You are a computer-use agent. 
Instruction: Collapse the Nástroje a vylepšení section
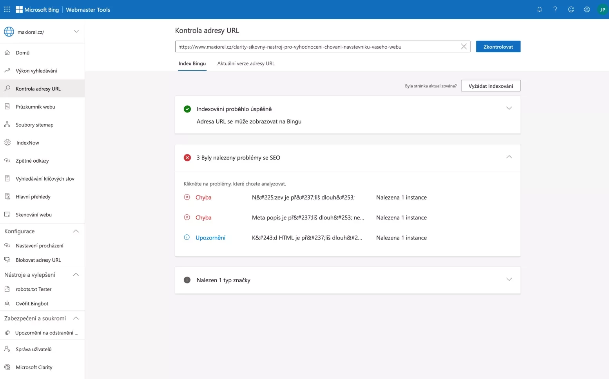pyautogui.click(x=76, y=275)
